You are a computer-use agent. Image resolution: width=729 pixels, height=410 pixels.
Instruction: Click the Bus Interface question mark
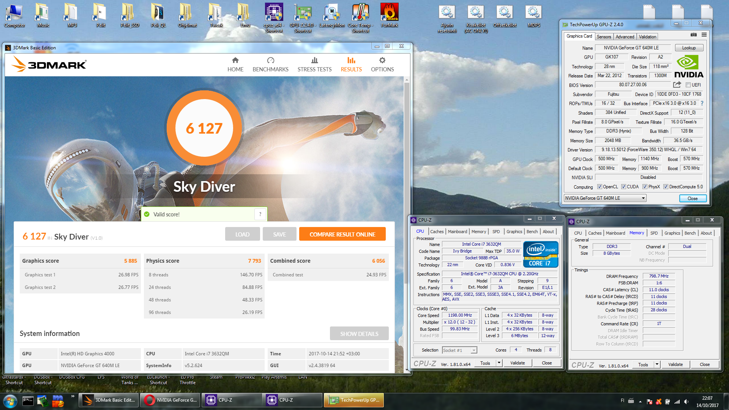[x=702, y=103]
